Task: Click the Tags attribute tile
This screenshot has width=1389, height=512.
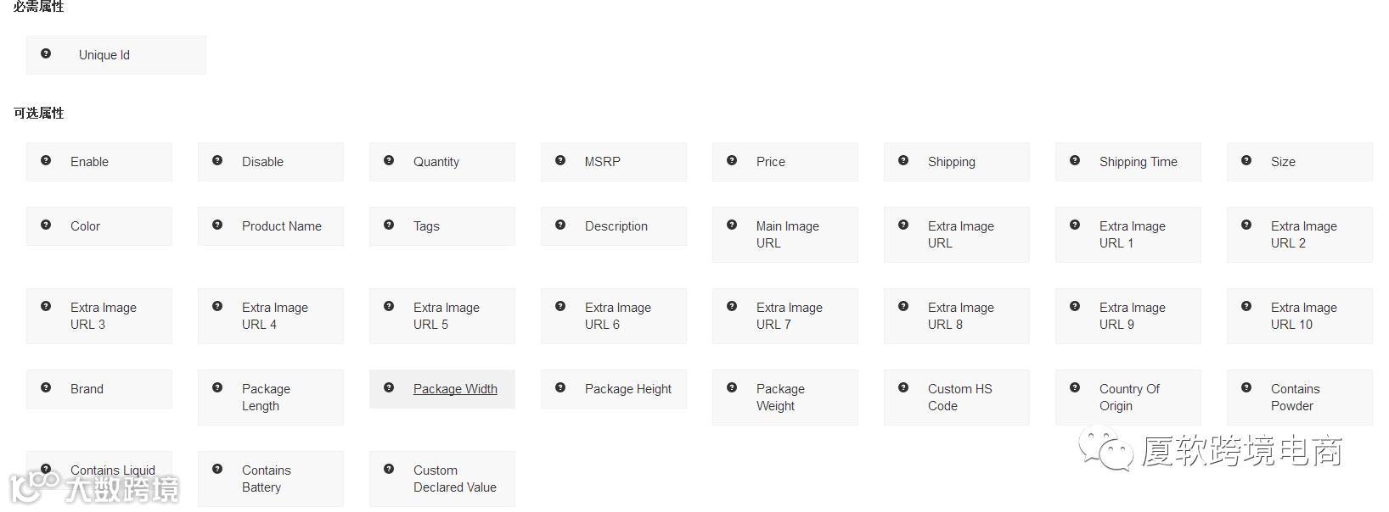Action: coord(442,226)
